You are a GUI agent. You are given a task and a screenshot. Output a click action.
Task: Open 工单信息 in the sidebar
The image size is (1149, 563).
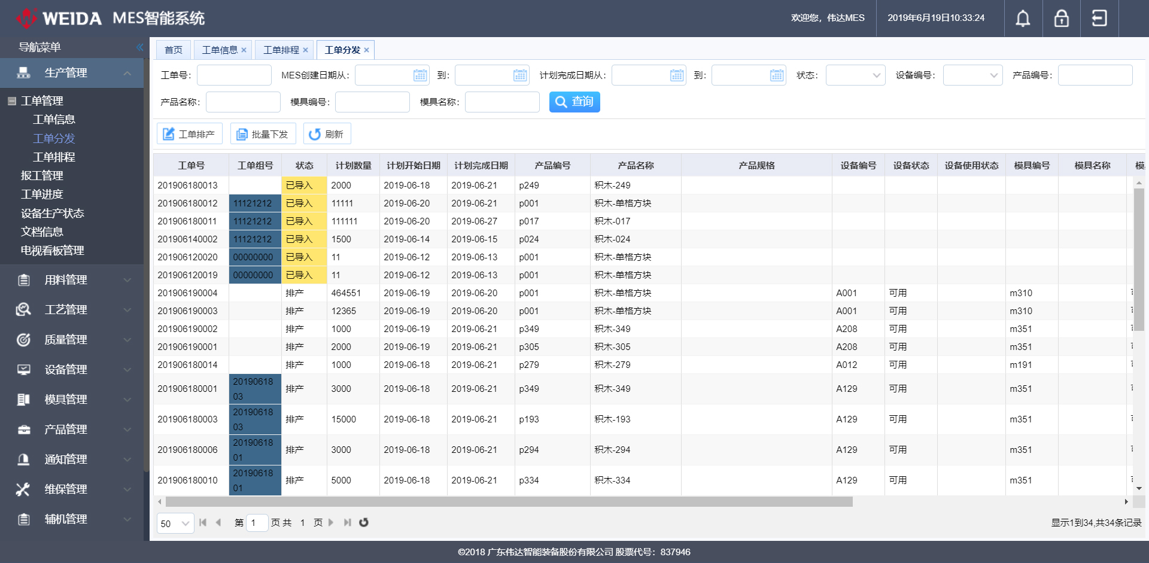pyautogui.click(x=54, y=120)
